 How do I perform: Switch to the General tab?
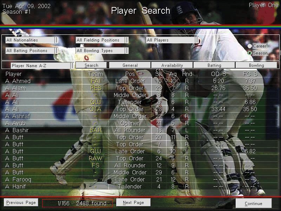tap(130, 65)
